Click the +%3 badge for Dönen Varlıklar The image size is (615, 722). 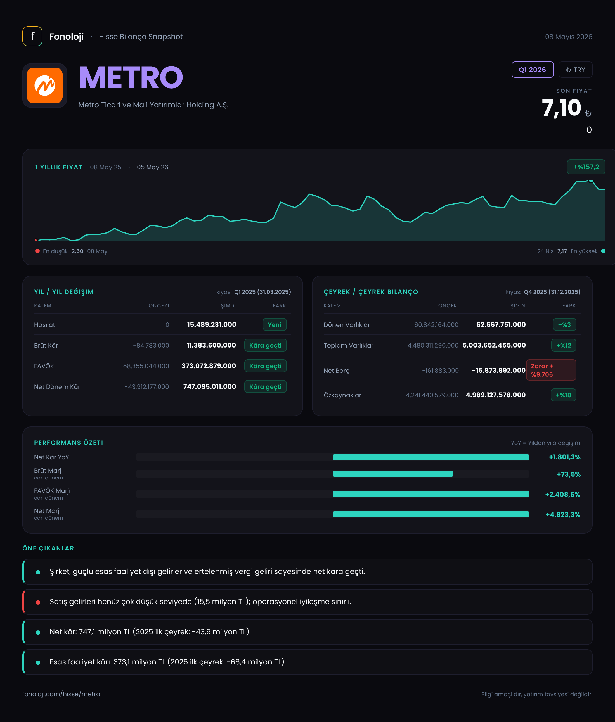[x=564, y=324]
